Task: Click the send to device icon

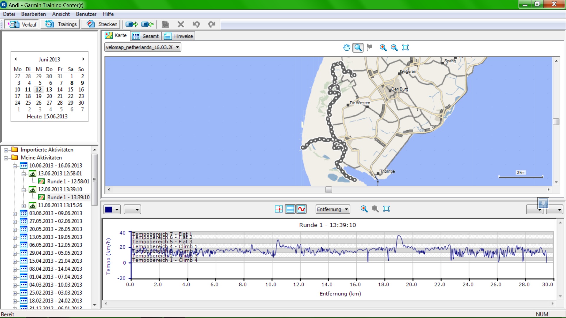Action: point(131,24)
